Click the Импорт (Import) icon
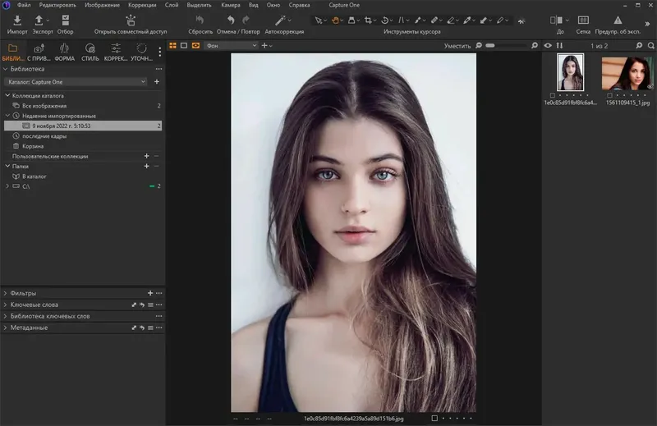This screenshot has height=426, width=657. (x=17, y=21)
